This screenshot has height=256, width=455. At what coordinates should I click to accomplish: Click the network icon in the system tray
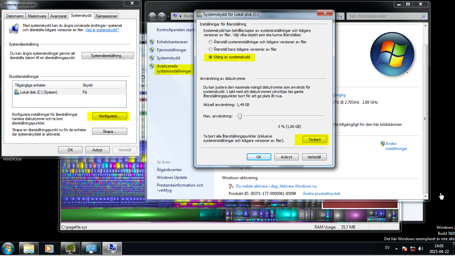pyautogui.click(x=413, y=249)
